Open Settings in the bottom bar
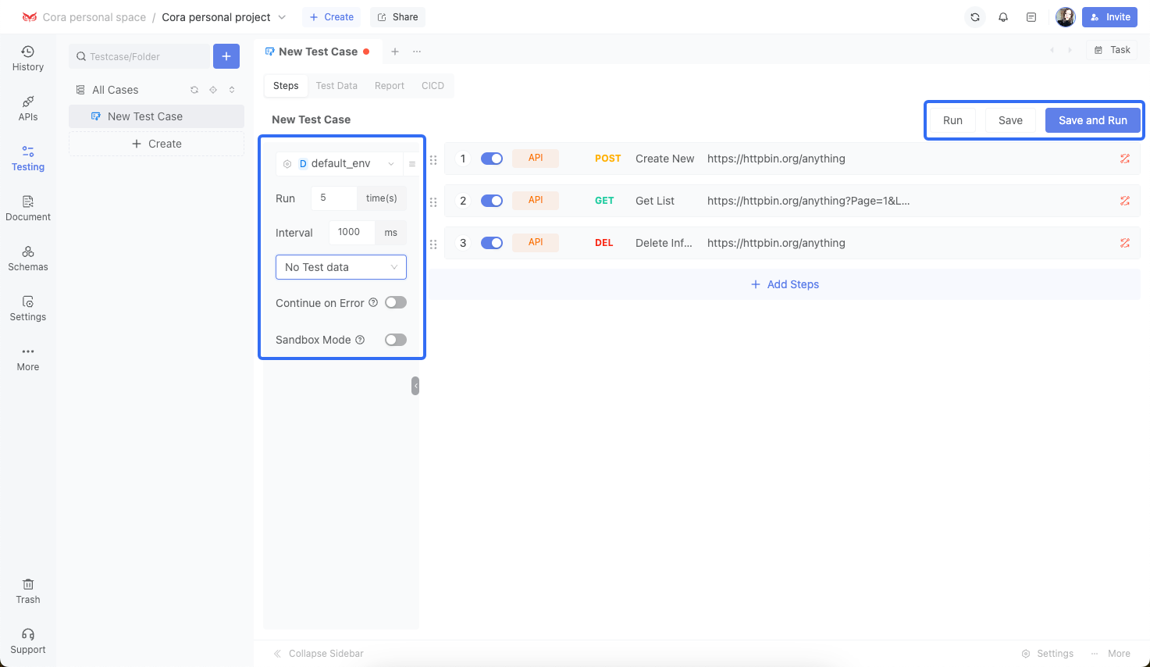This screenshot has width=1150, height=667. point(1048,654)
